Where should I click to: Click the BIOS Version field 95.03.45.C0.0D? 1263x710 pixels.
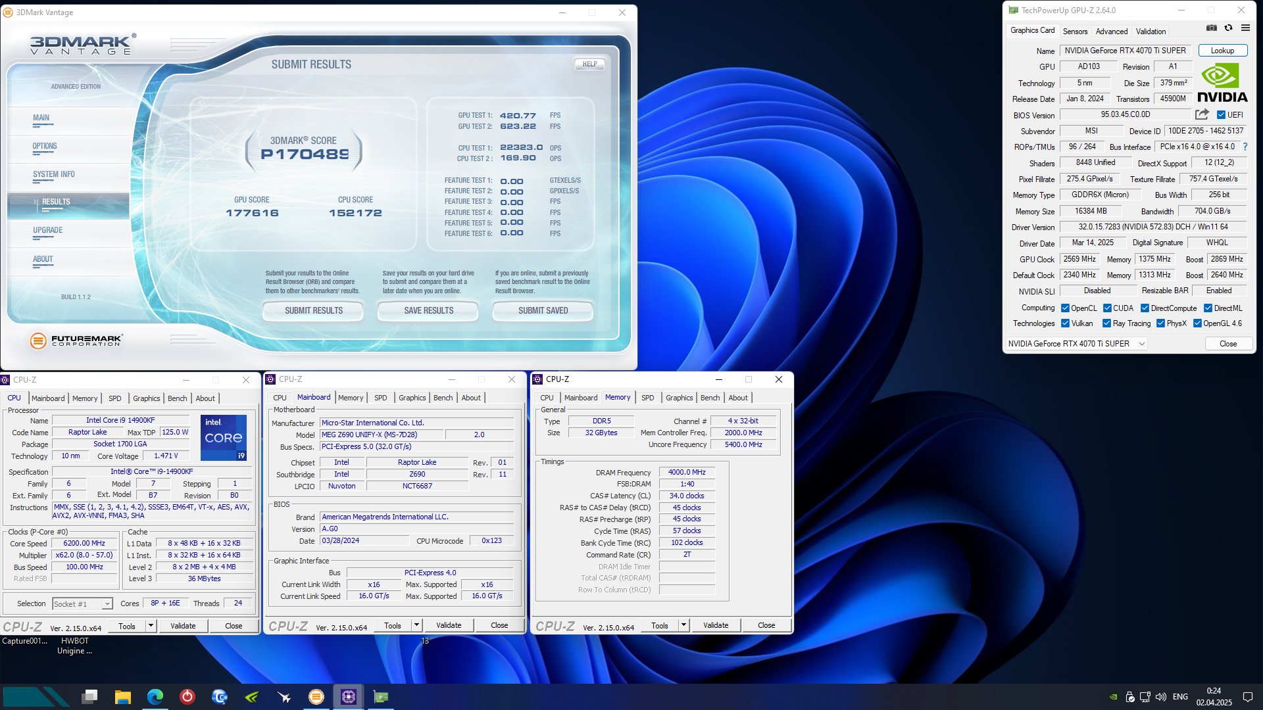click(x=1125, y=114)
